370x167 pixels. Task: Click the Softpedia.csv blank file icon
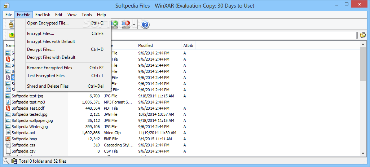8,151
